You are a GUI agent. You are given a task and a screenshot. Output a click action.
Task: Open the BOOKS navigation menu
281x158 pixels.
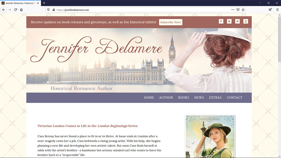coord(183,98)
